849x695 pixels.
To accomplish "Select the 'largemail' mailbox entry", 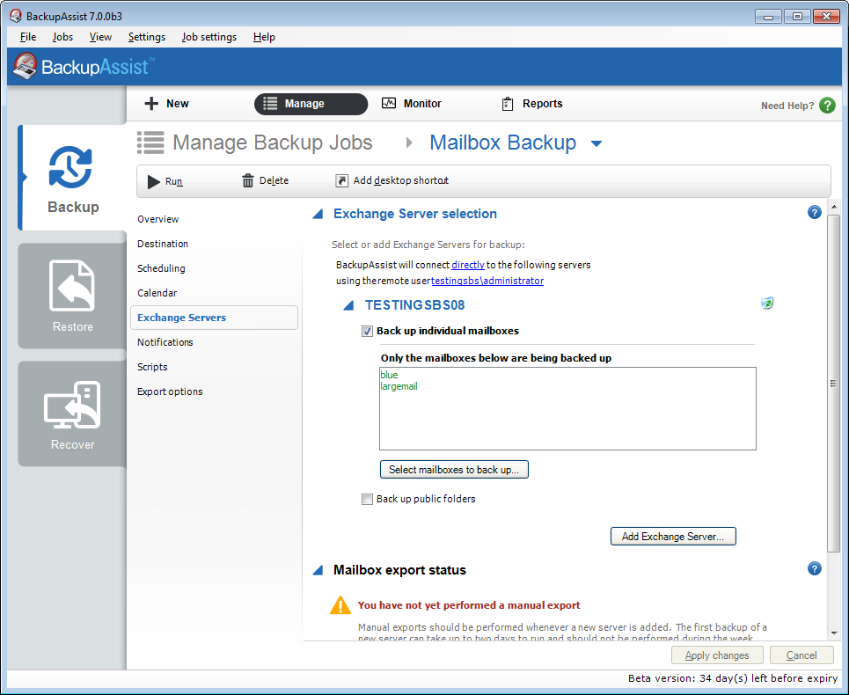I will (x=399, y=386).
